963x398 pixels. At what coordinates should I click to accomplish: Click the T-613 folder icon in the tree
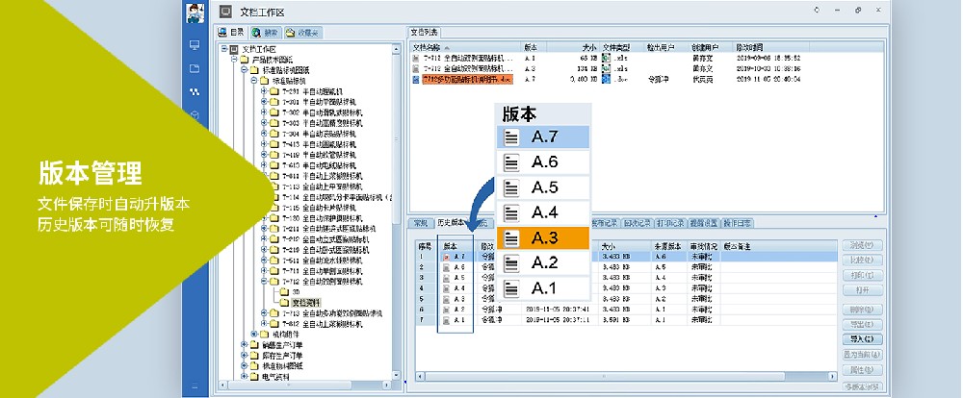[273, 165]
